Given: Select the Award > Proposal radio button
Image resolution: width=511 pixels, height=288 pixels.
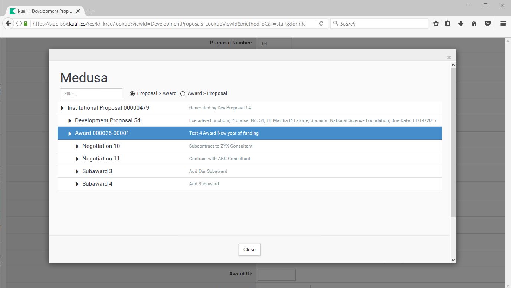Looking at the screenshot, I should [183, 93].
